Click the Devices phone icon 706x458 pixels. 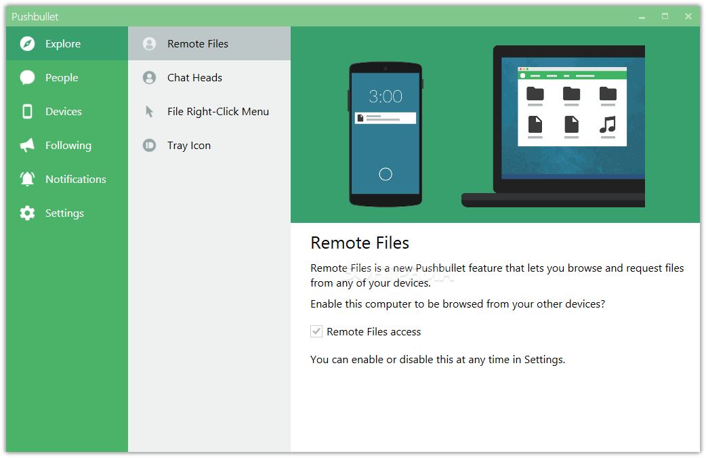tap(28, 111)
